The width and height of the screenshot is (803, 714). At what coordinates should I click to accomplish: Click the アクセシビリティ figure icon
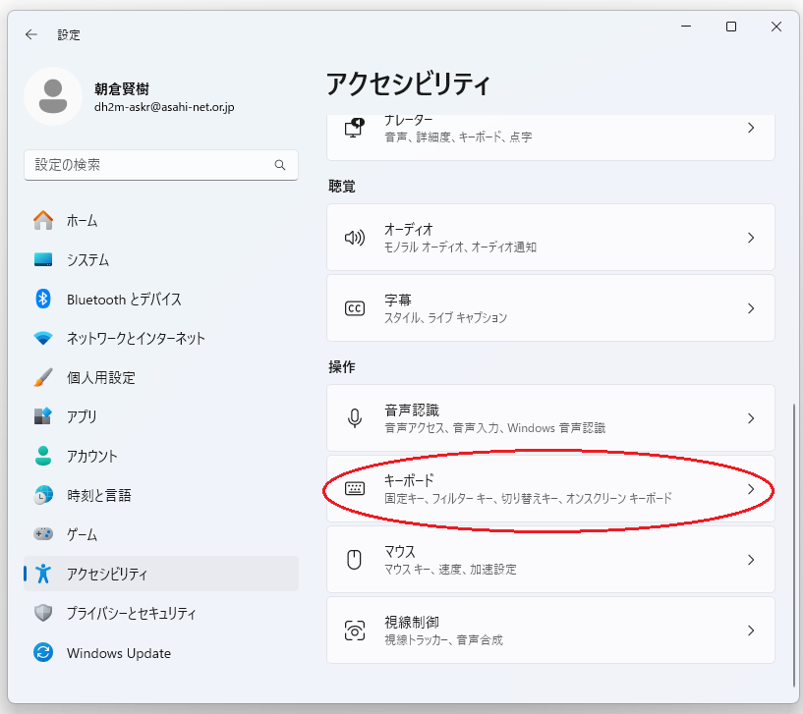pos(43,574)
